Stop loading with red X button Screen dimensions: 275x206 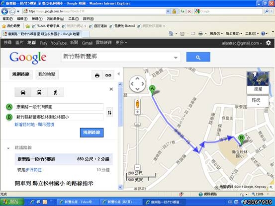(x=189, y=11)
